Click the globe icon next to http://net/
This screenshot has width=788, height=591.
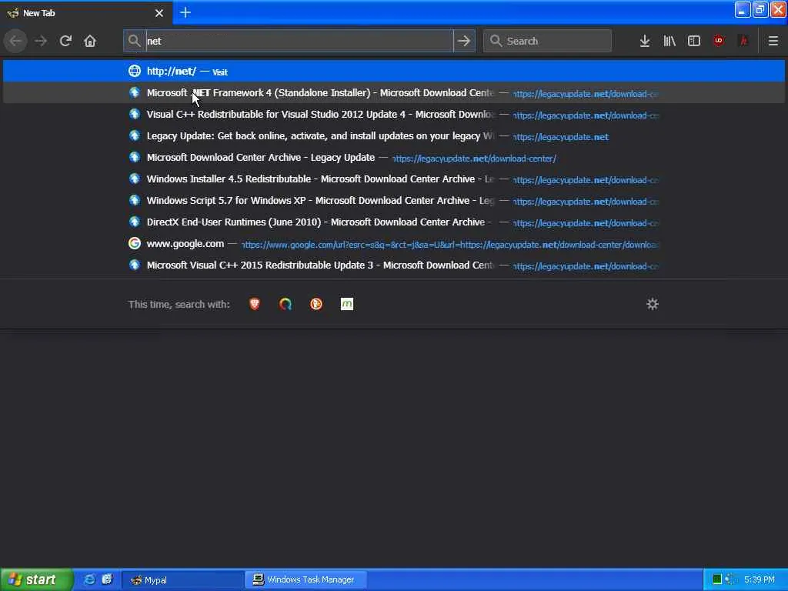click(x=135, y=71)
